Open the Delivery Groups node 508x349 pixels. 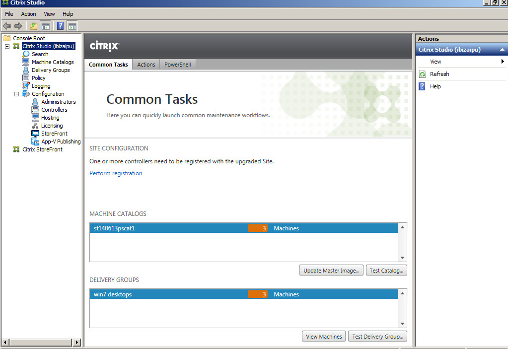50,70
